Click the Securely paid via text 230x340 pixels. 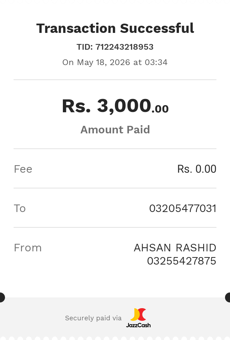(x=93, y=318)
